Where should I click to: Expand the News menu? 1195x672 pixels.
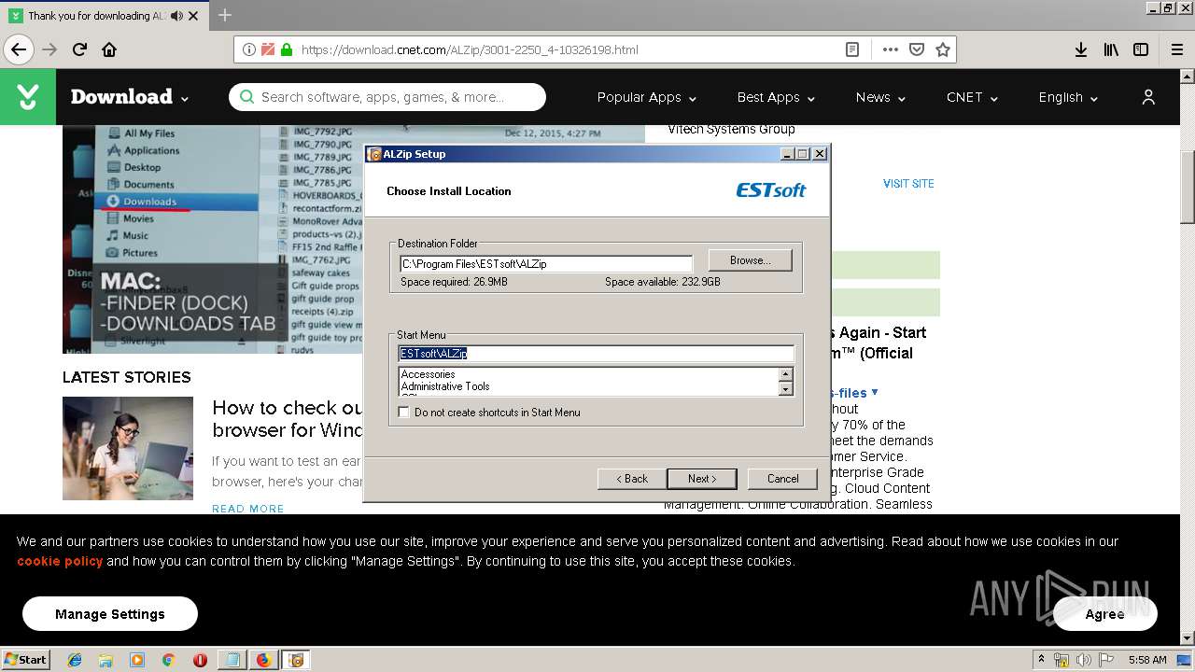pos(880,97)
